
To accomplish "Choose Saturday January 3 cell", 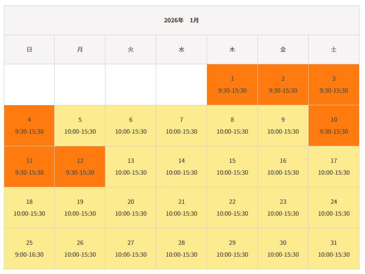I will [x=334, y=85].
